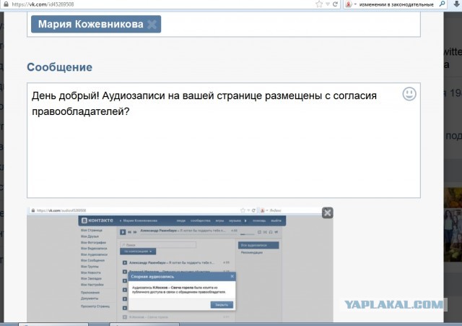Click the search box with 'изменении в законодательные'

click(x=396, y=4)
